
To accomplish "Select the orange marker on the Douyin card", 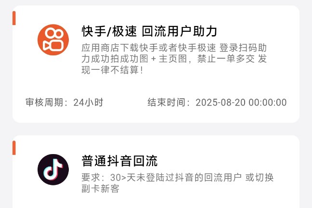I will 14,148.
